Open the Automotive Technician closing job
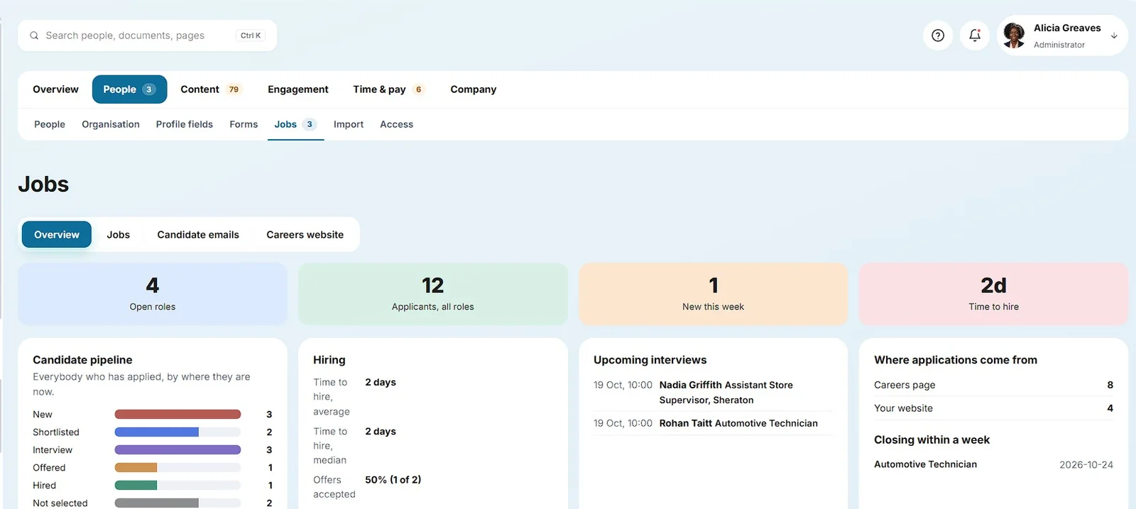Screen dimensions: 1136x509 pyautogui.click(x=925, y=464)
